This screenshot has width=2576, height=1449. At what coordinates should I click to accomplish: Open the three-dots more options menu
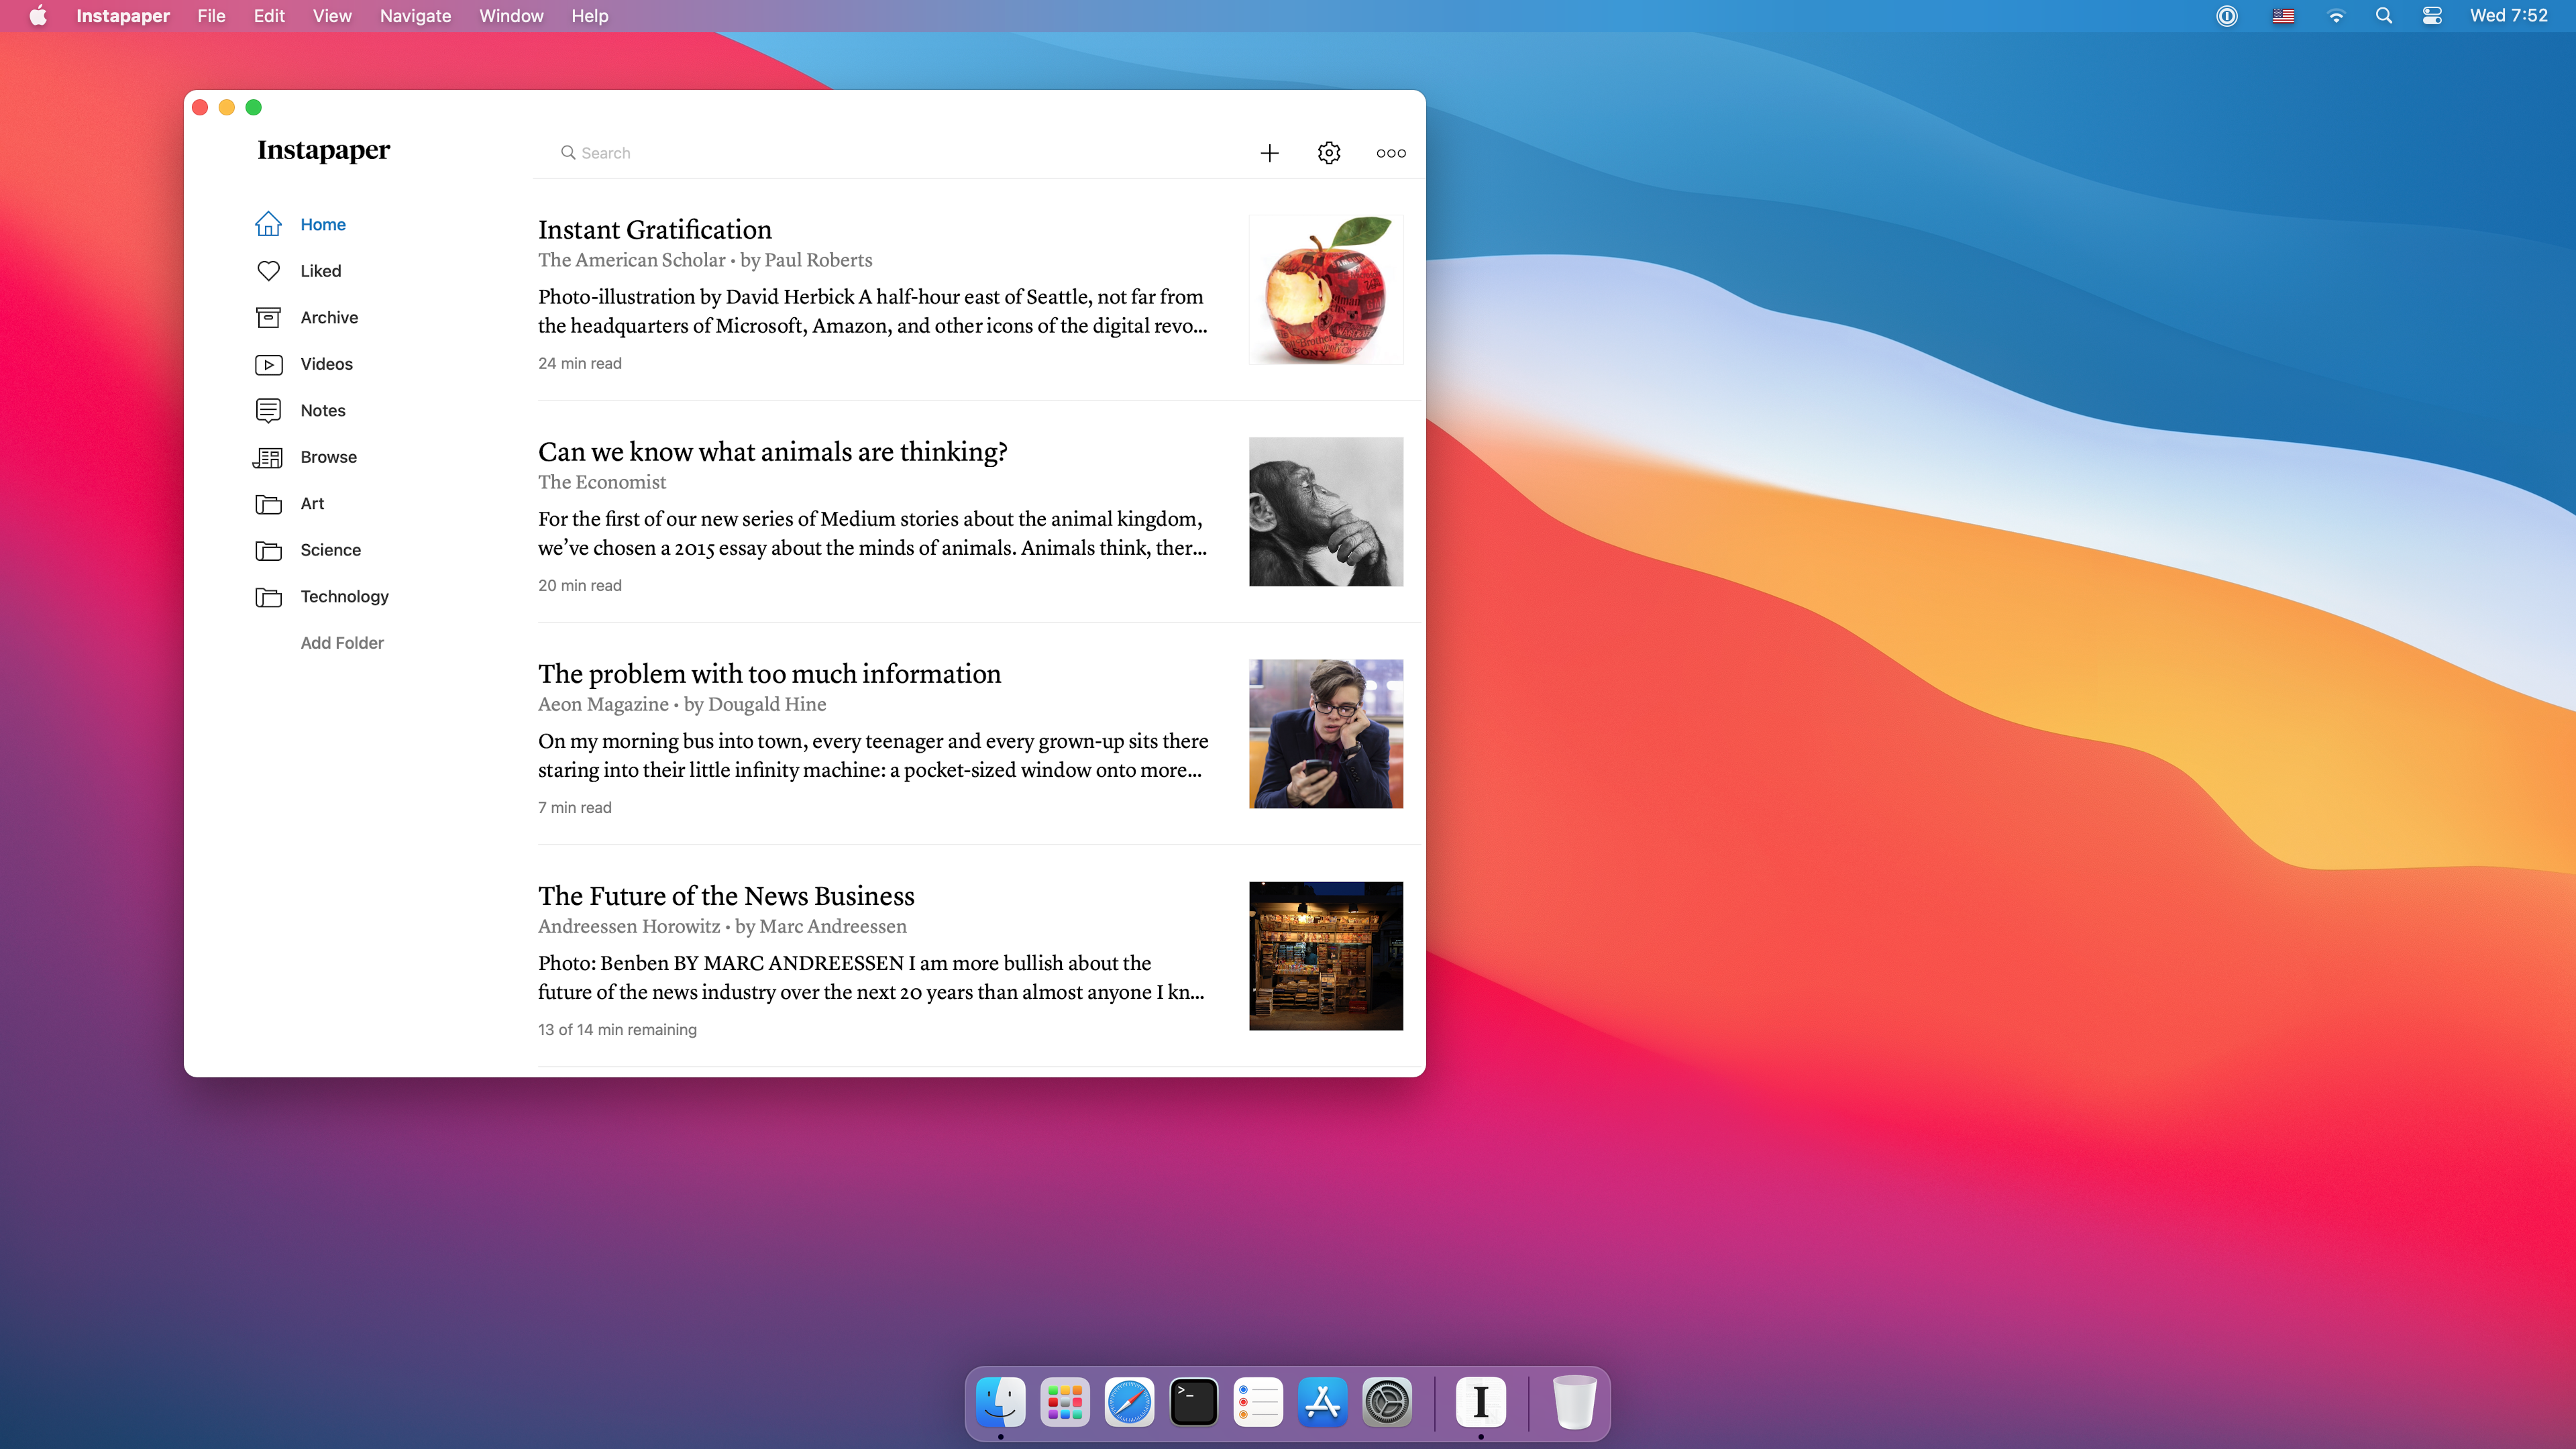click(1390, 153)
